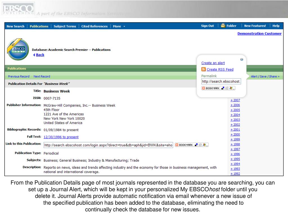
Task: Open the More dropdown menu
Action: click(119, 26)
